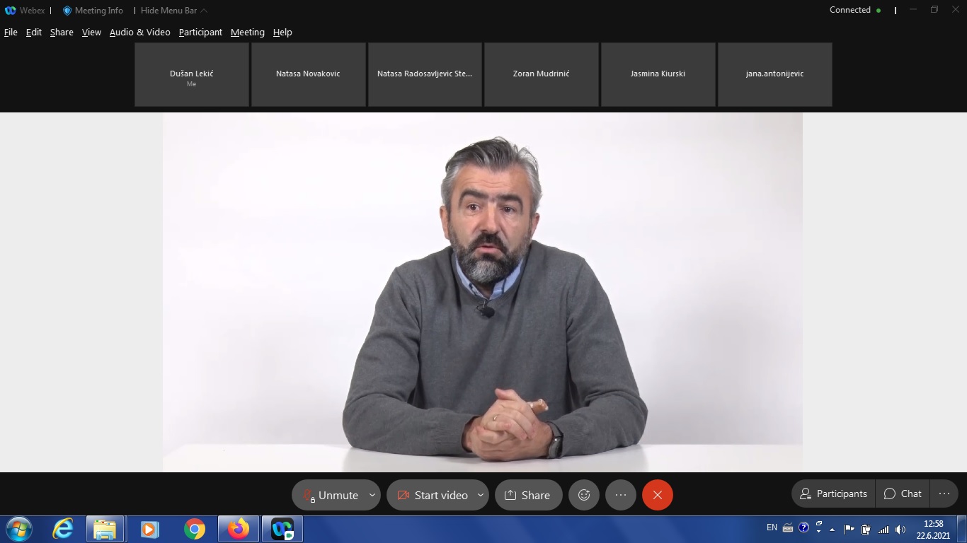The height and width of the screenshot is (543, 967).
Task: Select Dušan Lekić participant tile
Action: [x=192, y=74]
